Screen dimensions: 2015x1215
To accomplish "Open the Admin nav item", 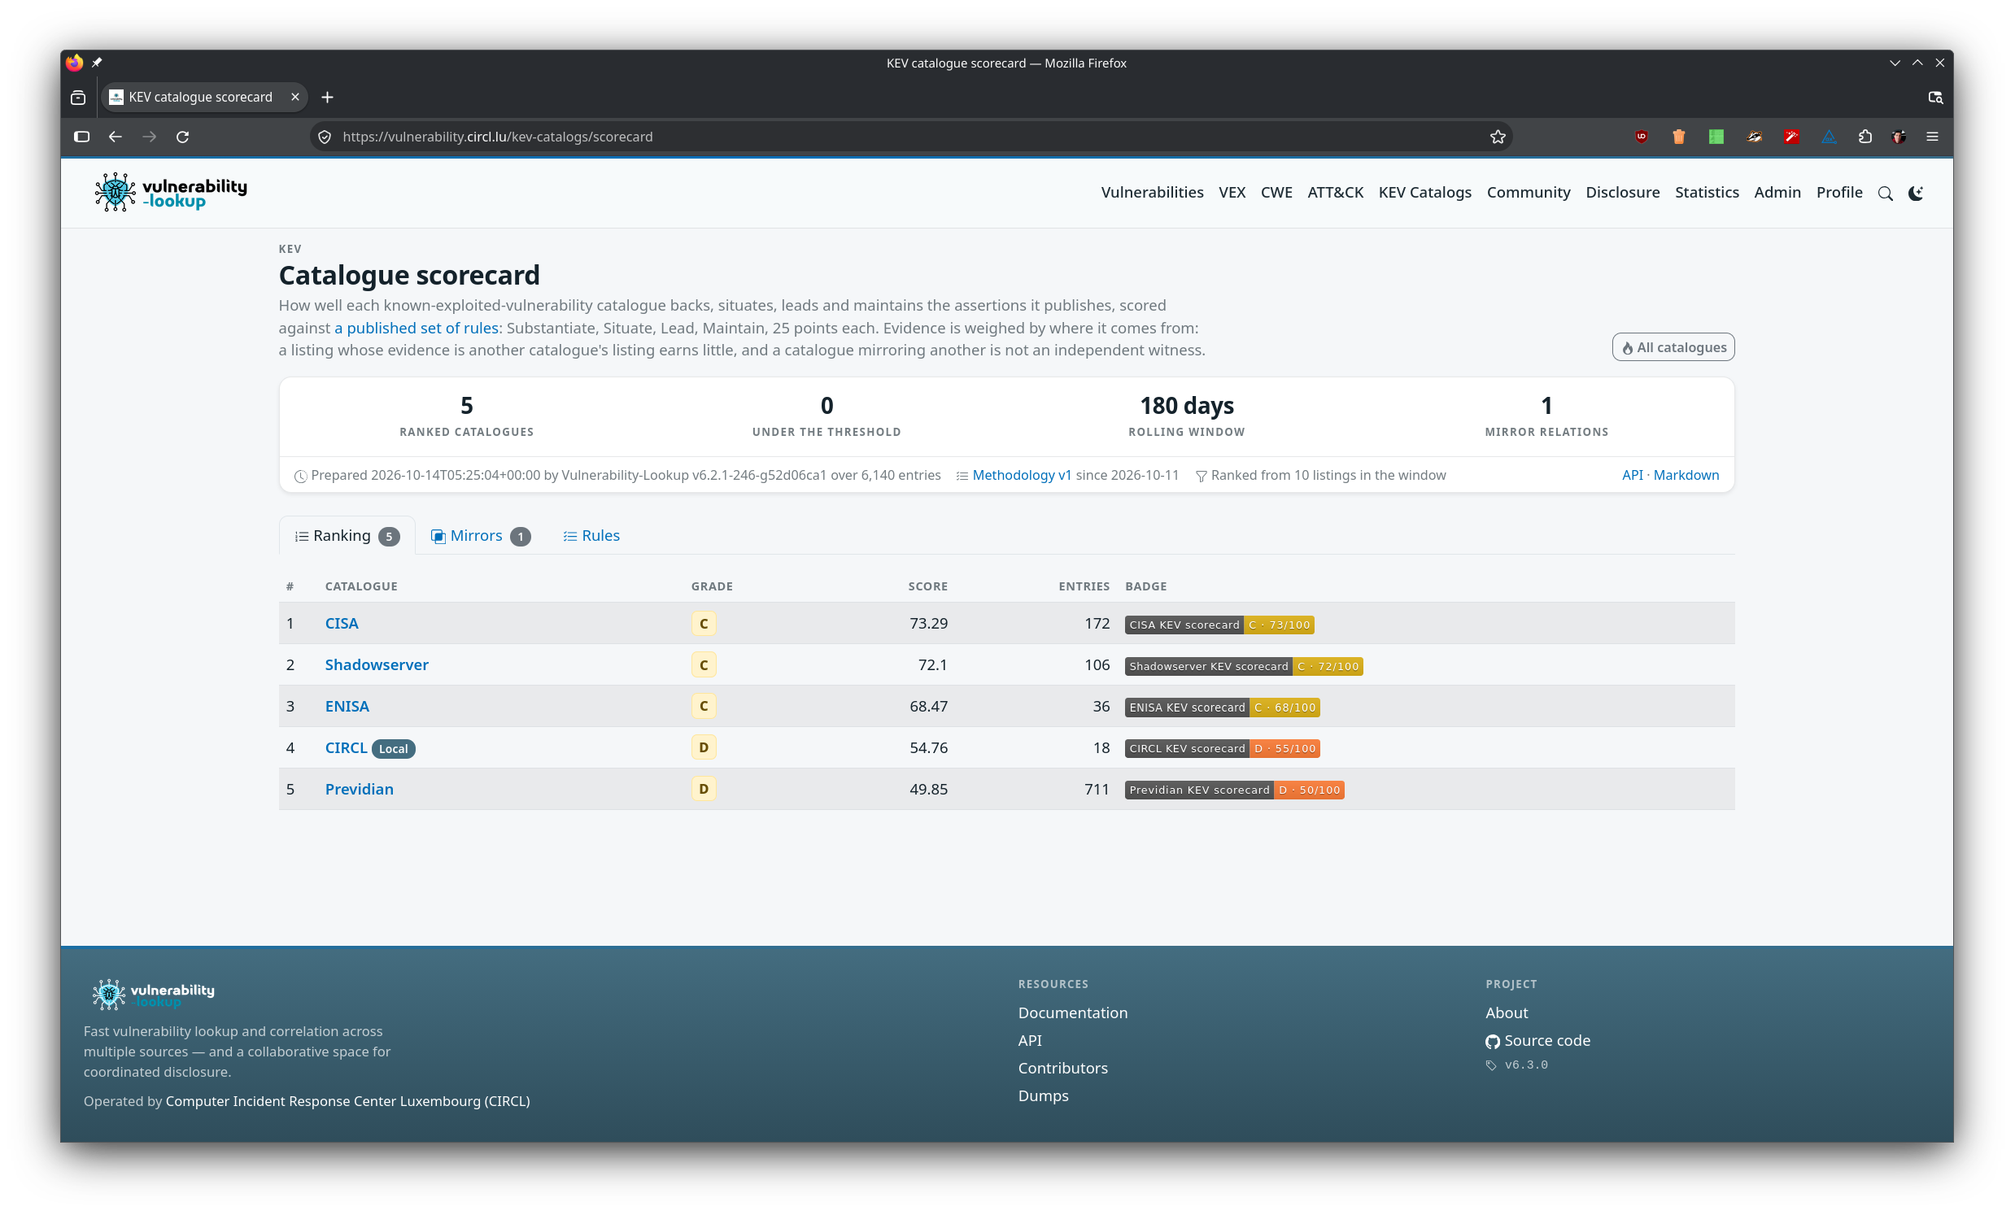I will pos(1777,192).
